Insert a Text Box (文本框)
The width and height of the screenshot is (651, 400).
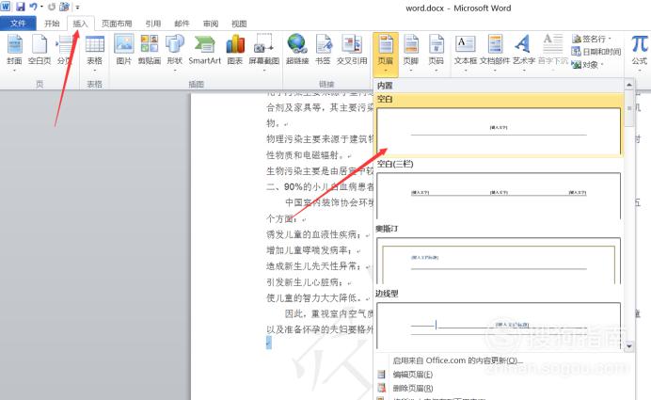click(466, 50)
